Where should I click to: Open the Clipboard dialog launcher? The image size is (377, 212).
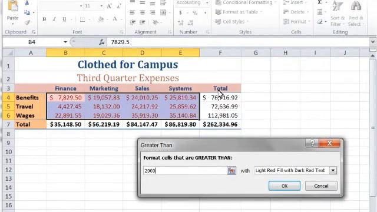(34, 32)
